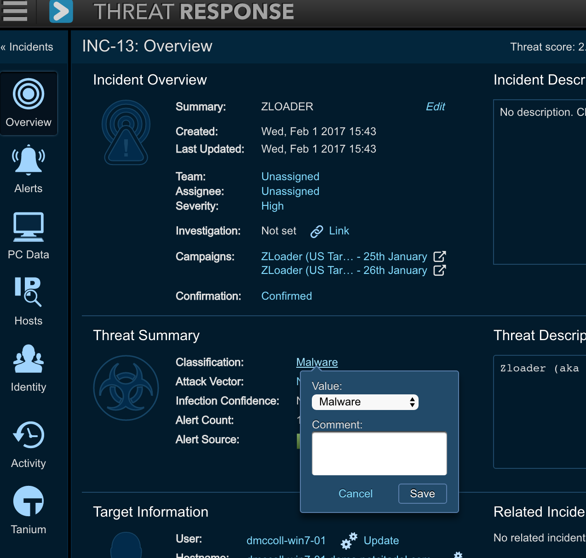Viewport: 586px width, 558px height.
Task: Click the Threat Response logo icon
Action: pyautogui.click(x=61, y=11)
